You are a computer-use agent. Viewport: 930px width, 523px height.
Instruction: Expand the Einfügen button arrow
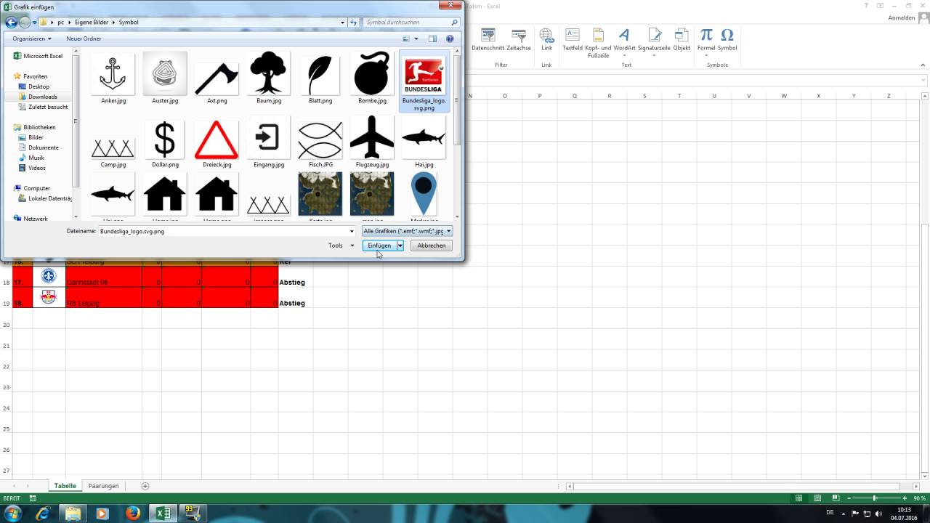[x=400, y=246]
